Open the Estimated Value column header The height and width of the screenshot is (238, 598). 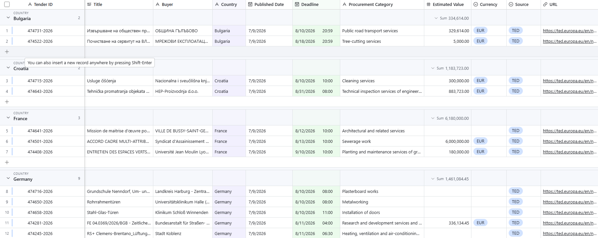click(448, 5)
